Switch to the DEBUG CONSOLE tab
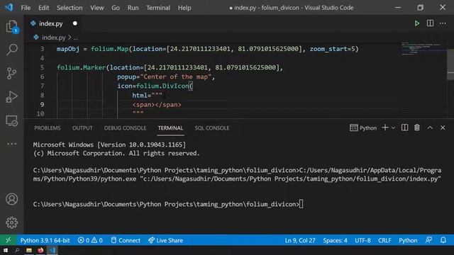 [x=125, y=127]
